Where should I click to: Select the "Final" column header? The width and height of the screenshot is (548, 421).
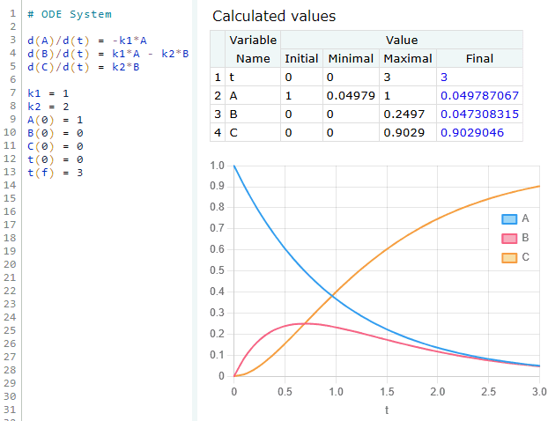[479, 58]
